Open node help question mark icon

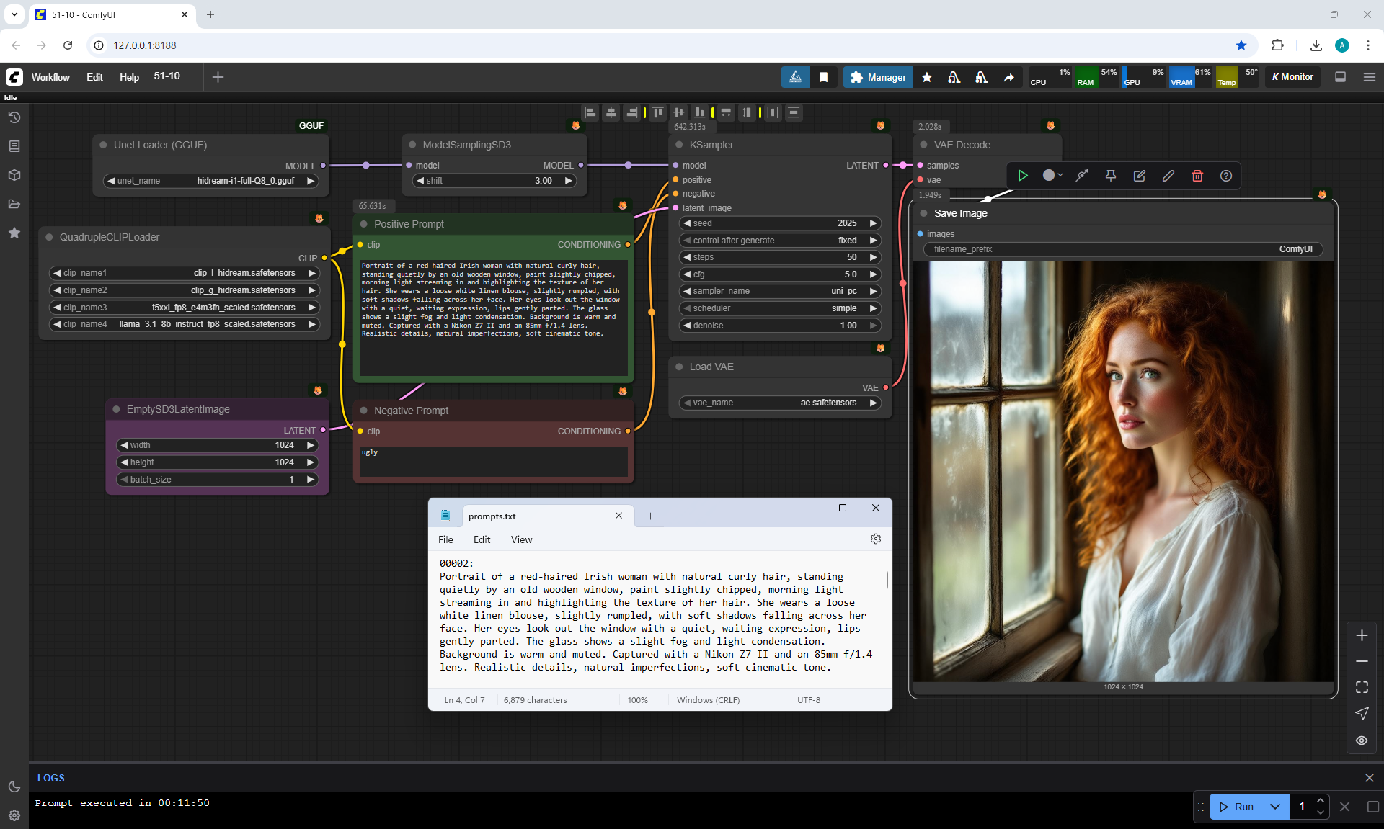1226,176
